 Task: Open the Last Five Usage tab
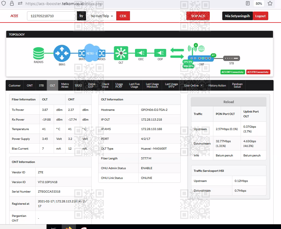(134, 86)
